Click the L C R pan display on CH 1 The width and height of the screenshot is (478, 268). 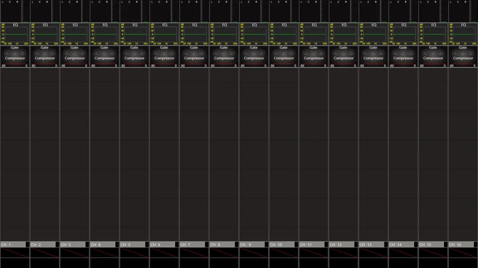point(11,11)
